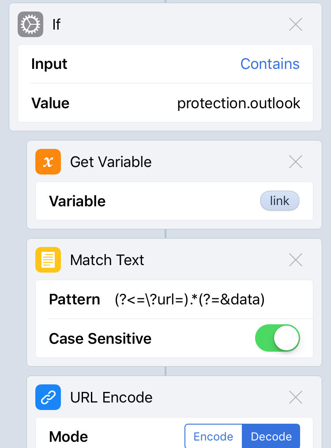Click the yellow Match Text icon
This screenshot has height=448, width=331.
pyautogui.click(x=48, y=260)
